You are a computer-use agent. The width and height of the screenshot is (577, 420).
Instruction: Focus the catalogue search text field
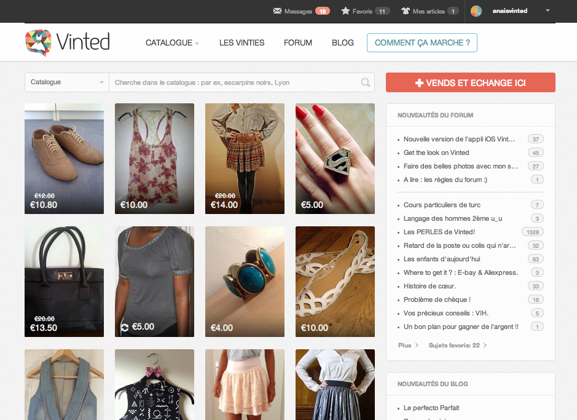tap(234, 82)
